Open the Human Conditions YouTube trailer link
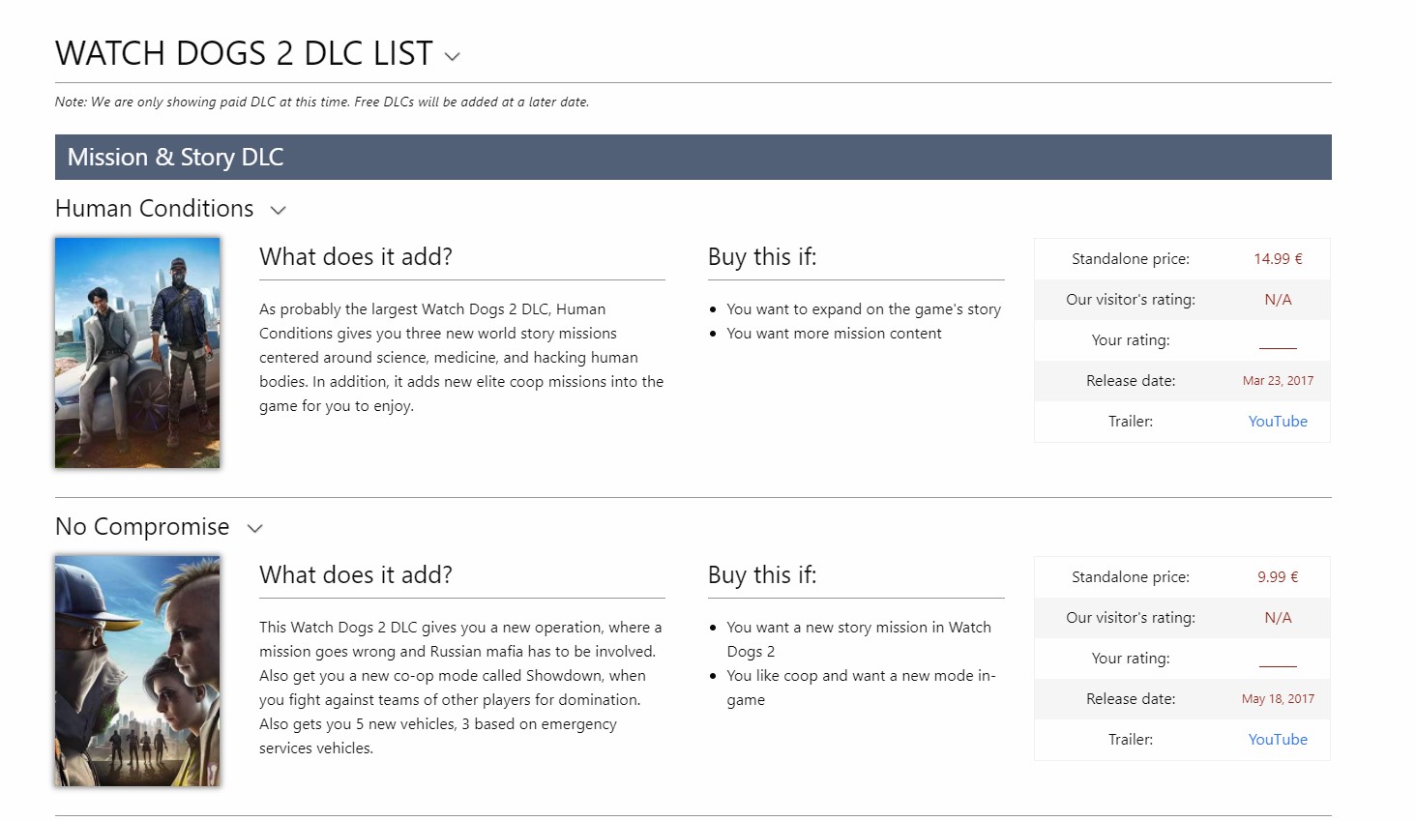1416x821 pixels. coord(1278,422)
